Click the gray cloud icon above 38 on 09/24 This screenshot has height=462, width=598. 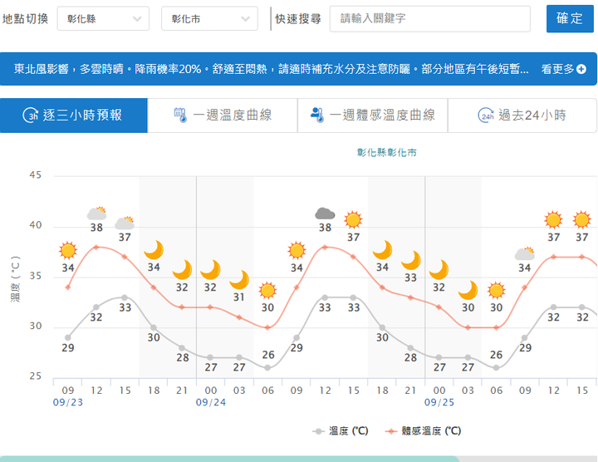(325, 214)
